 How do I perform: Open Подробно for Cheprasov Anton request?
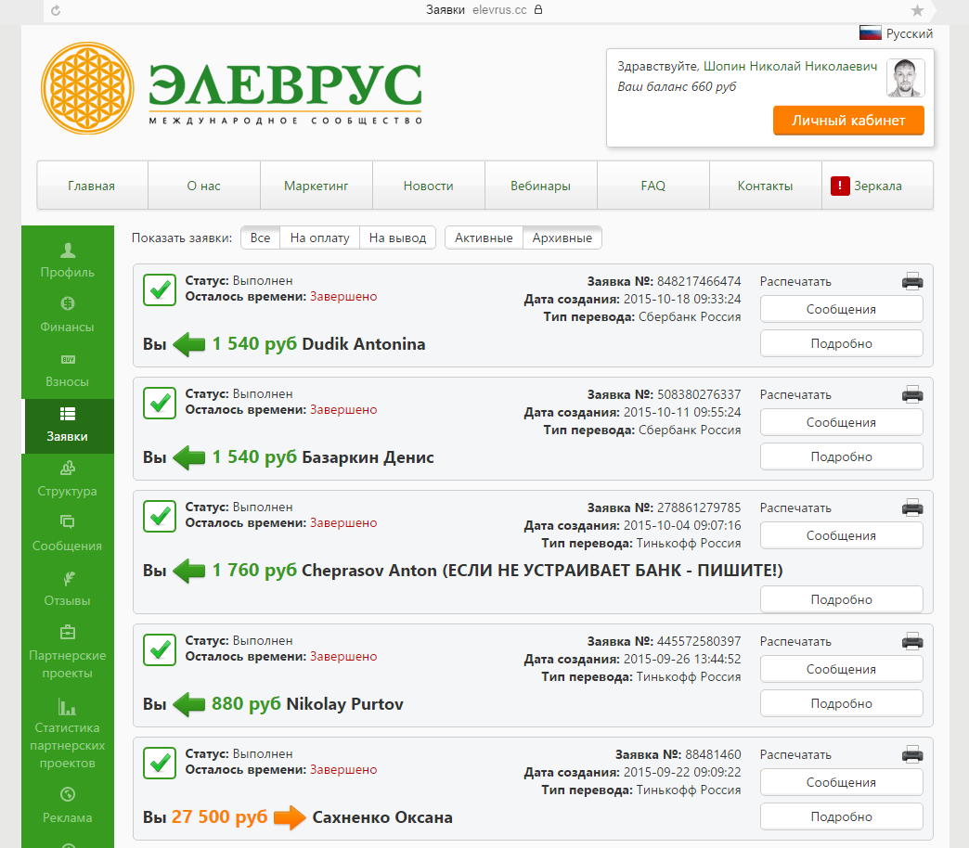tap(841, 599)
